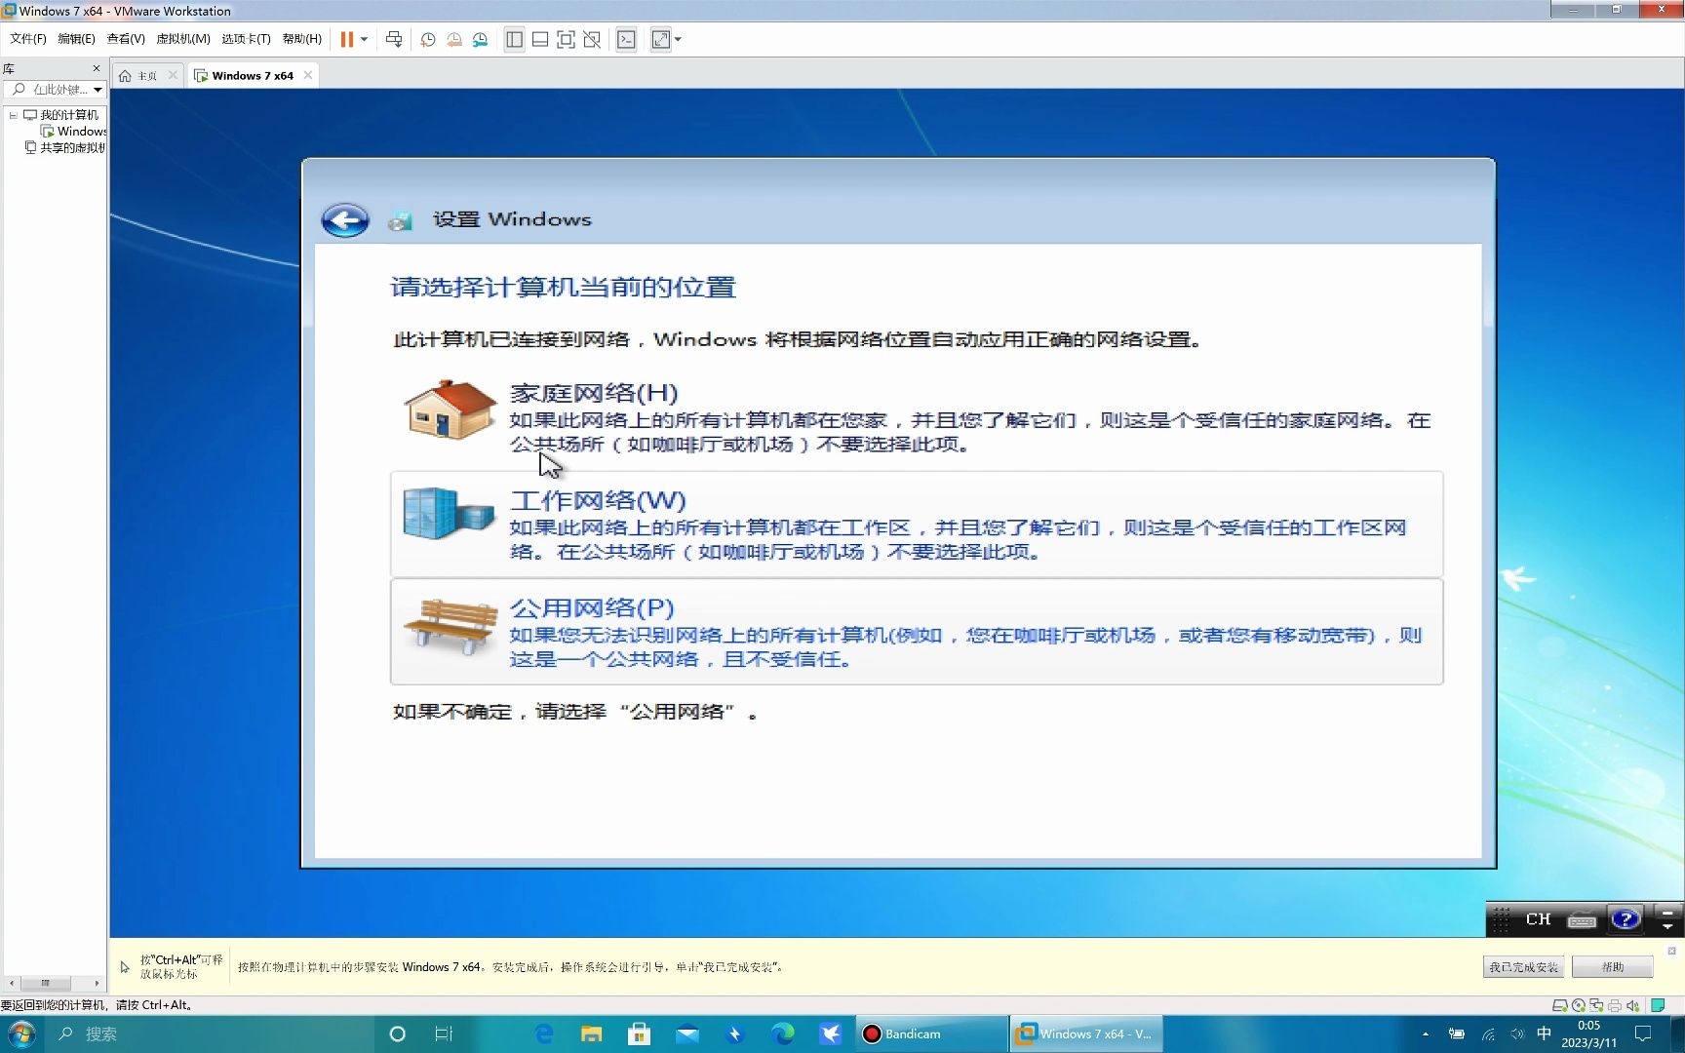The image size is (1685, 1053).
Task: Open the language bar options arrow
Action: pos(1667,925)
